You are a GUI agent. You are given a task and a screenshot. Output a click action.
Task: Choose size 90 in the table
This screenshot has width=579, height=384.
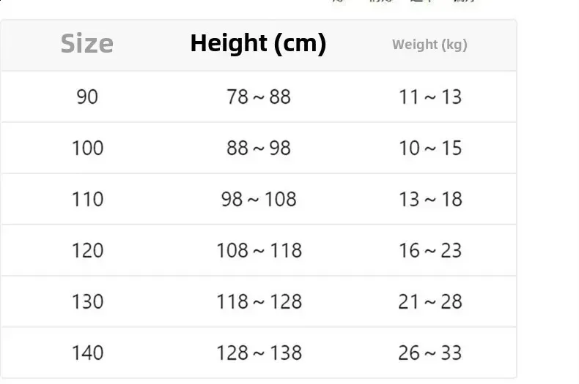click(87, 97)
